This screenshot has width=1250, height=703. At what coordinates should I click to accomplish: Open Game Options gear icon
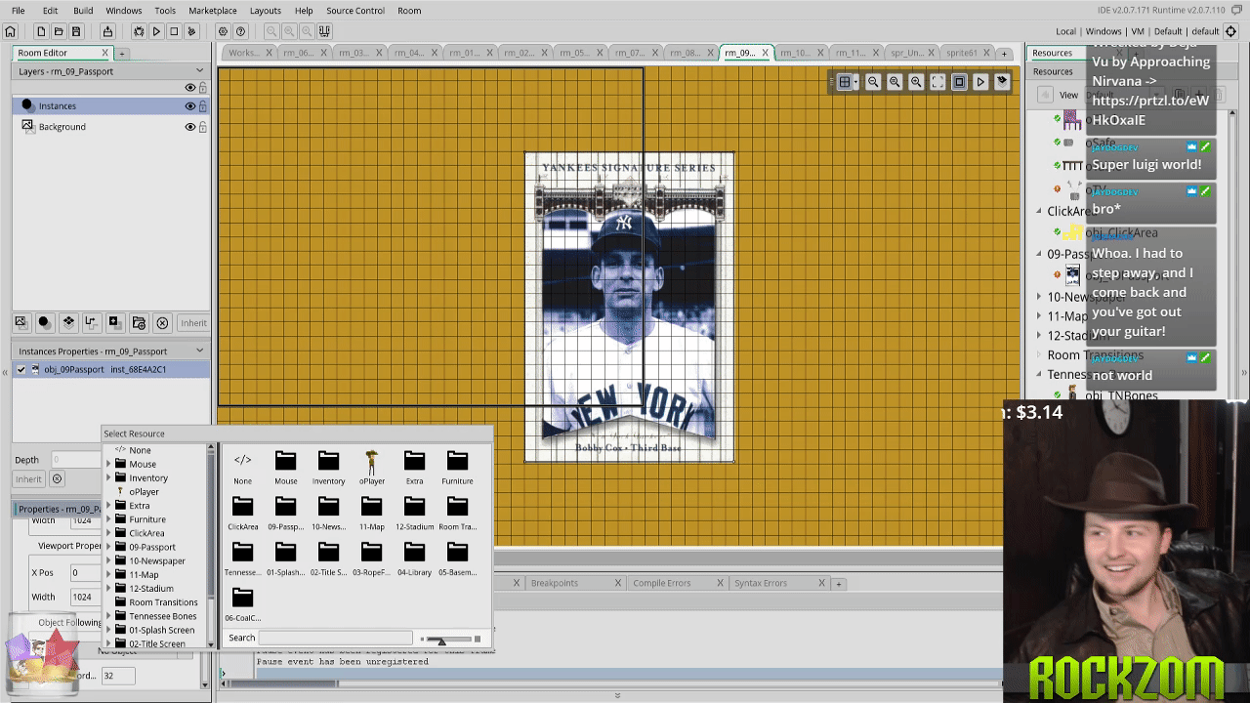point(223,31)
